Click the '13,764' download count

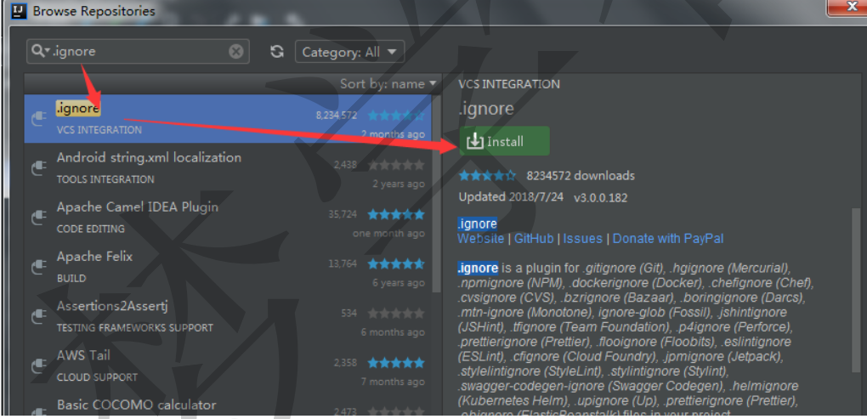[343, 263]
